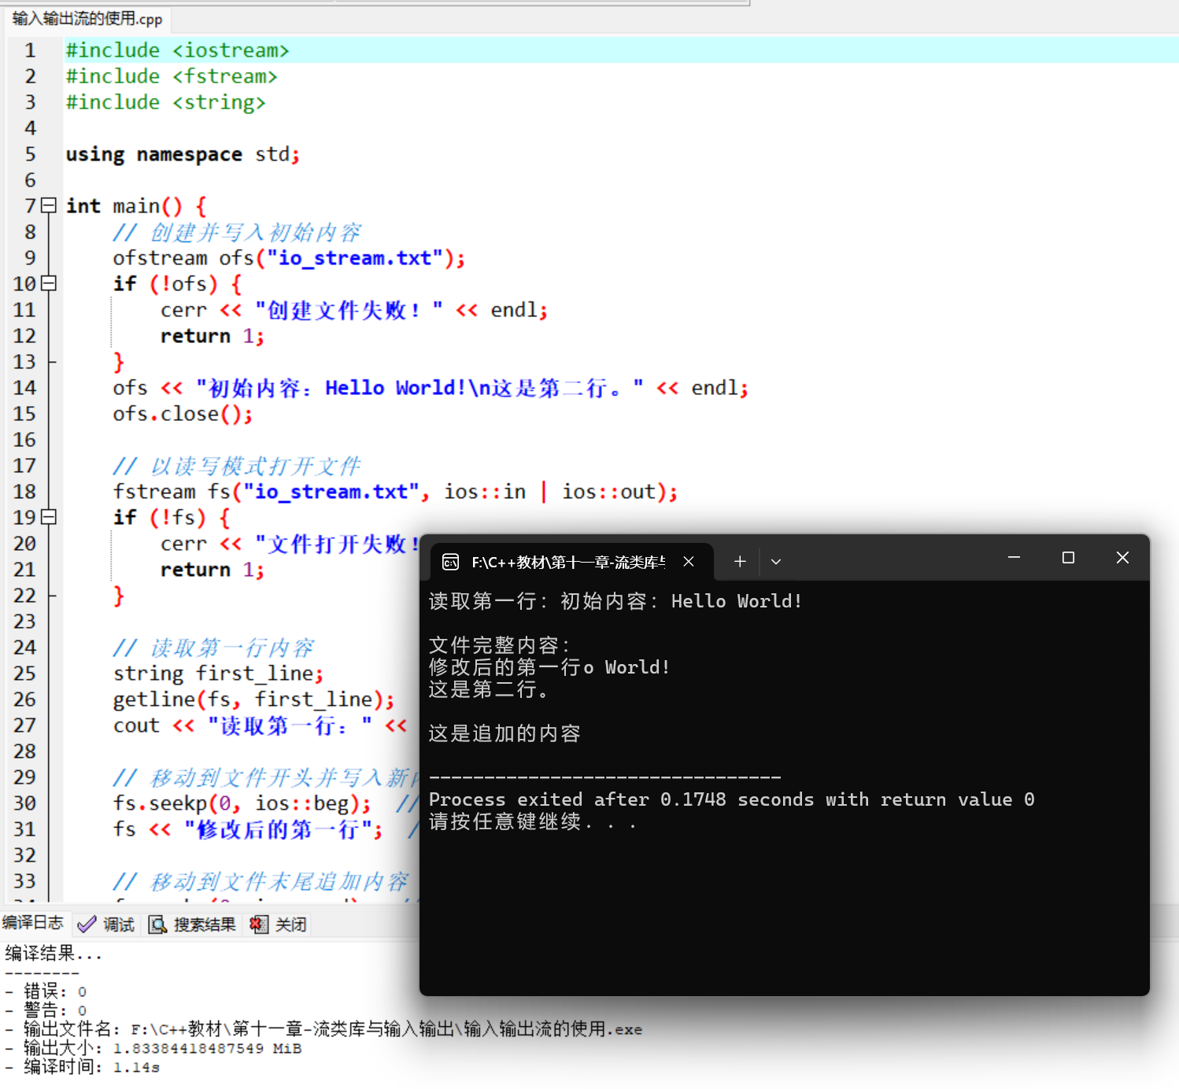Collapse the if (!ofs) block fold
Screen dimensions: 1179x1089
tap(49, 283)
